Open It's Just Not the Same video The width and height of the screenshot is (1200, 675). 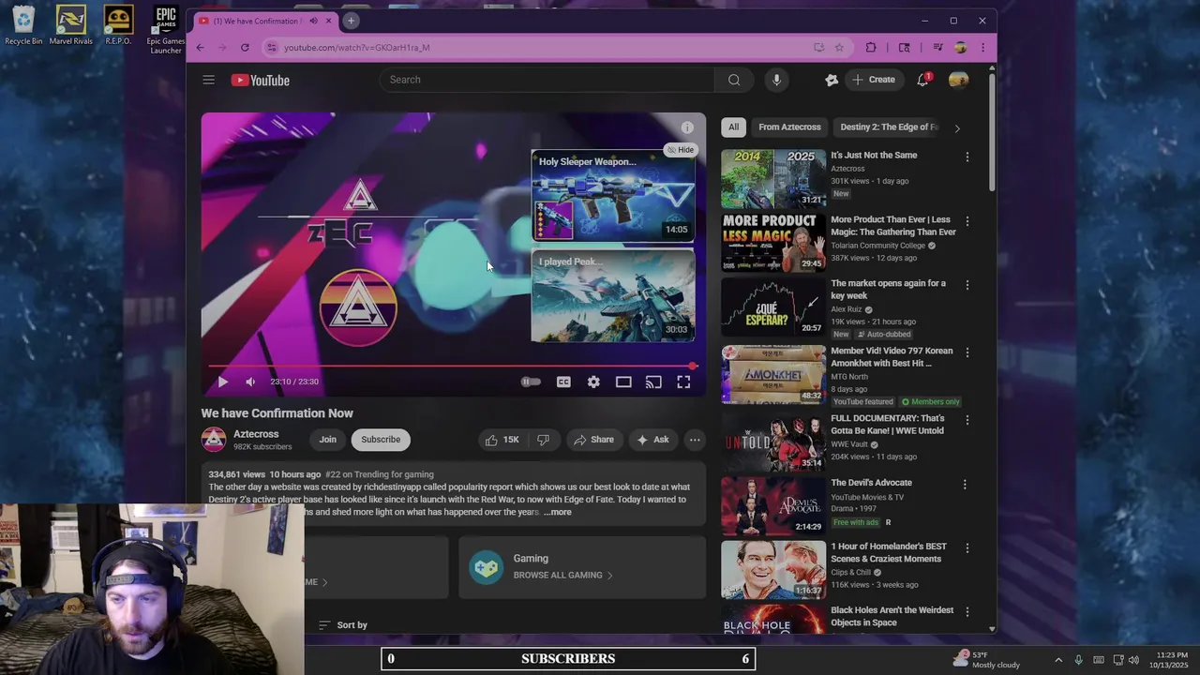pyautogui.click(x=874, y=156)
